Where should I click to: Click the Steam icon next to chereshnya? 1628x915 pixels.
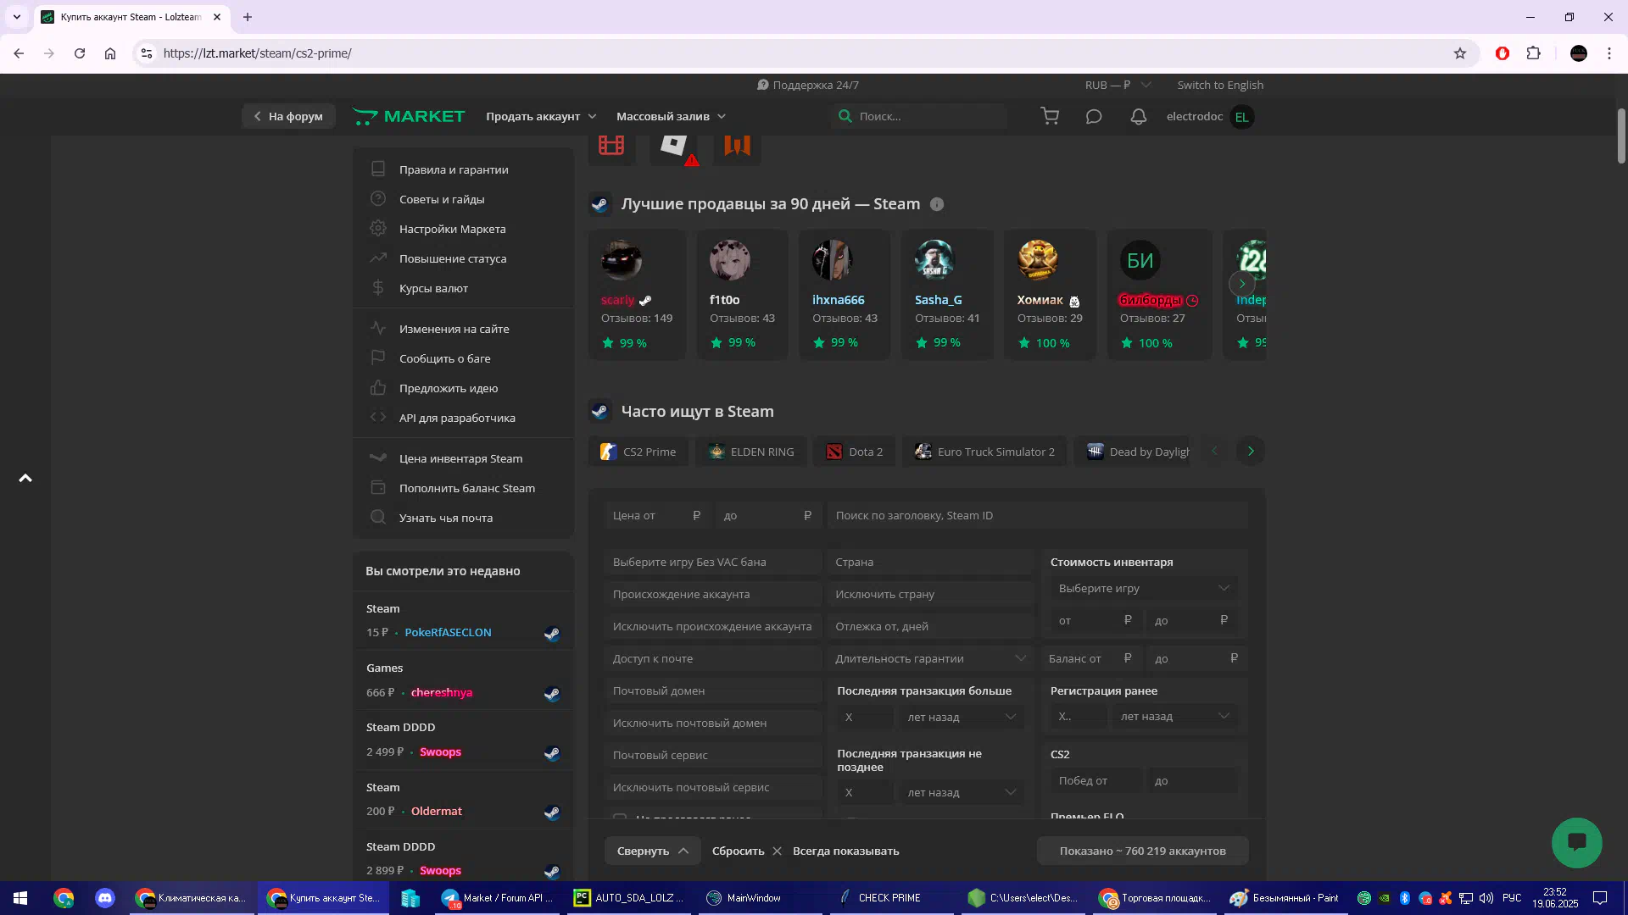click(552, 694)
